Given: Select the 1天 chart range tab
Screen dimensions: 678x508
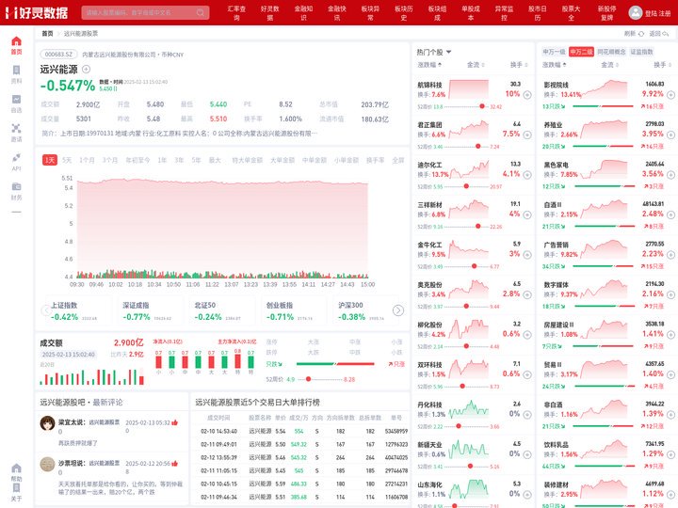Looking at the screenshot, I should 50,160.
